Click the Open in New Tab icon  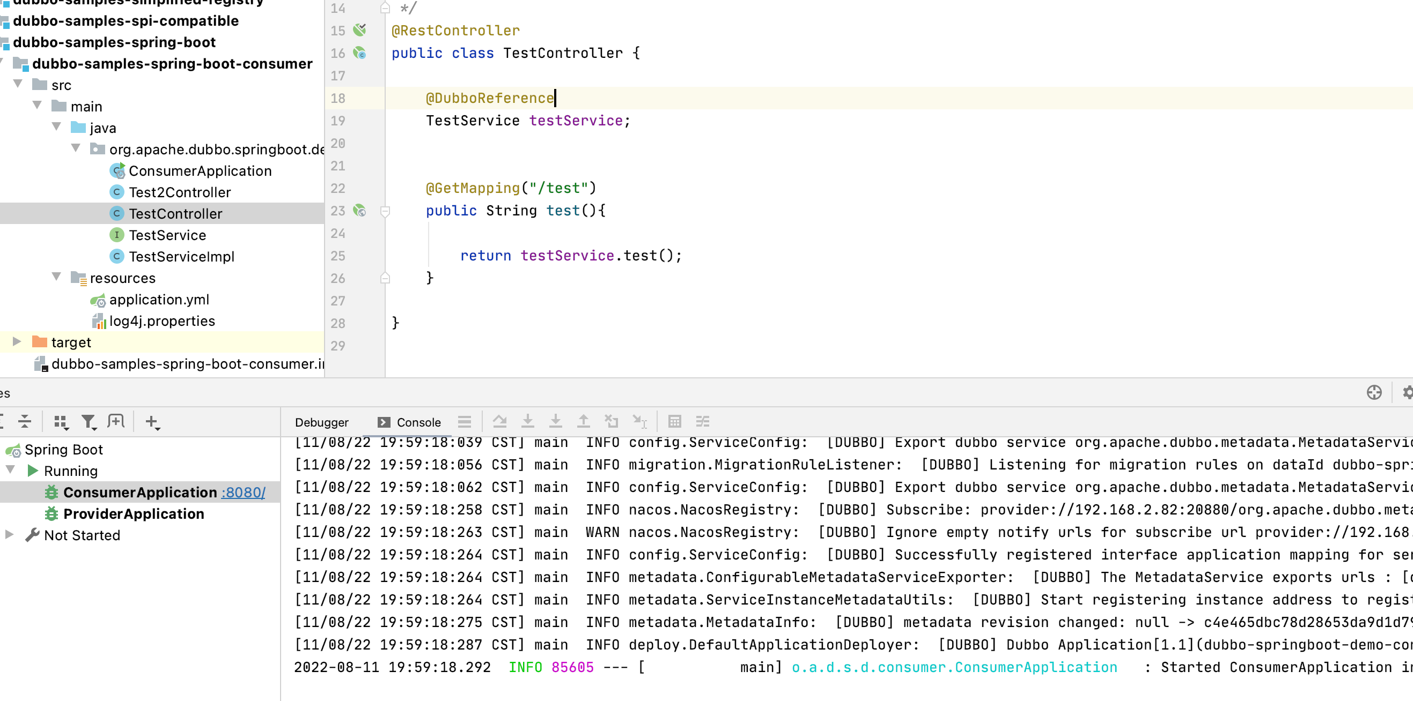(116, 421)
